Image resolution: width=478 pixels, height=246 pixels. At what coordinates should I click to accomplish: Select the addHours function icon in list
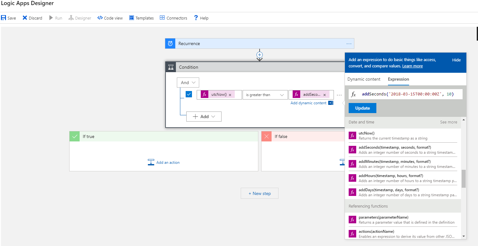click(x=352, y=178)
